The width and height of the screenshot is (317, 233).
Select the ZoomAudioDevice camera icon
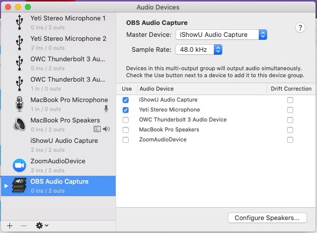19,165
